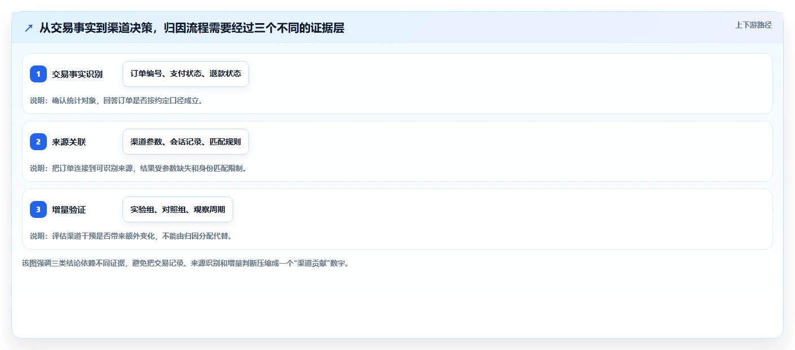Select the 来源关联 step title
795x350 pixels.
(69, 142)
